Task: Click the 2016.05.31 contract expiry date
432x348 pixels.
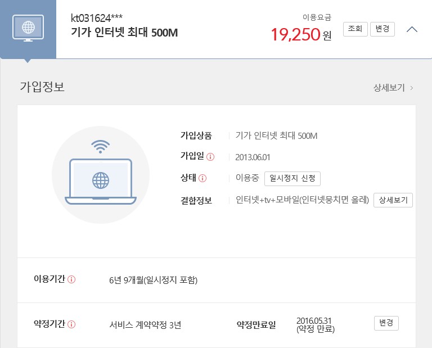Action: 316,320
